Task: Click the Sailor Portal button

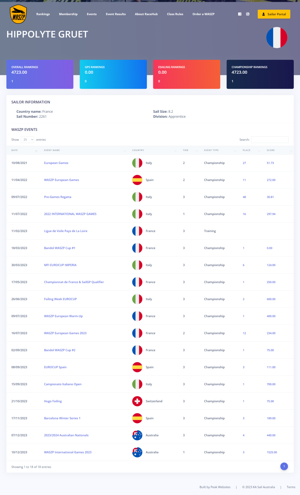Action: 274,14
